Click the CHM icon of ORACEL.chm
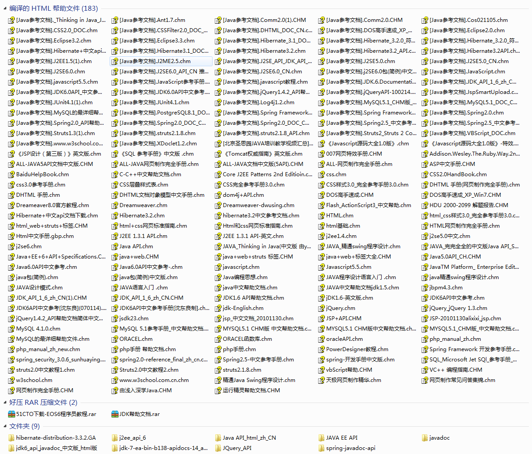 coord(115,339)
